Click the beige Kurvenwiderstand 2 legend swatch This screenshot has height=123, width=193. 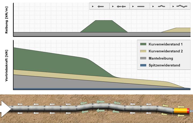143,51
